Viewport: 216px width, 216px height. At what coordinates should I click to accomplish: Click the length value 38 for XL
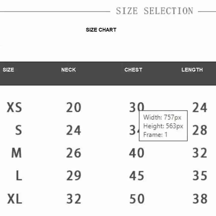pyautogui.click(x=200, y=199)
